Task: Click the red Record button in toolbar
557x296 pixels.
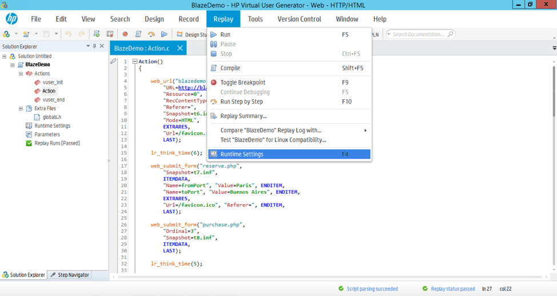Action: click(x=125, y=34)
